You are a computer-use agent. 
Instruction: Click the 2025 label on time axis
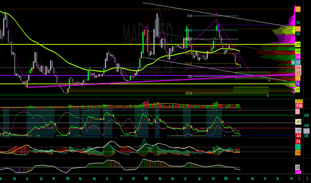226,179
